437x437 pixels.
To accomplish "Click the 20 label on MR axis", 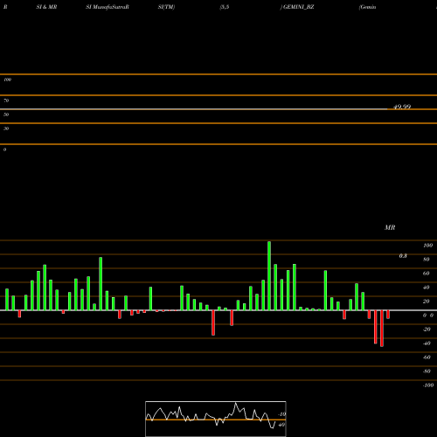I will pos(427,302).
